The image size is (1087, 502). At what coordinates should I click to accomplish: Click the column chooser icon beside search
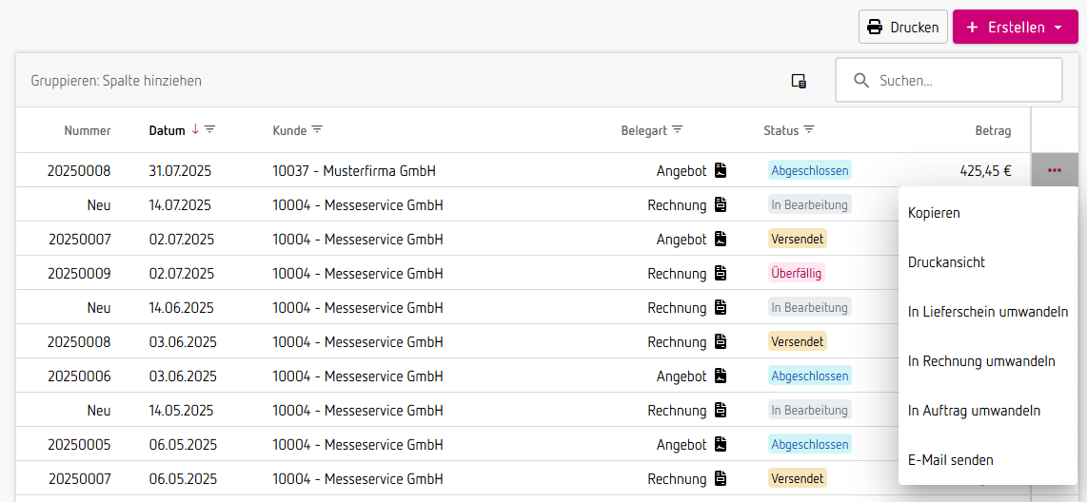799,81
